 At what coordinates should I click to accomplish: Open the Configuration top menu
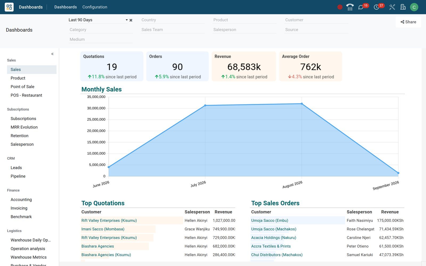[x=95, y=7]
